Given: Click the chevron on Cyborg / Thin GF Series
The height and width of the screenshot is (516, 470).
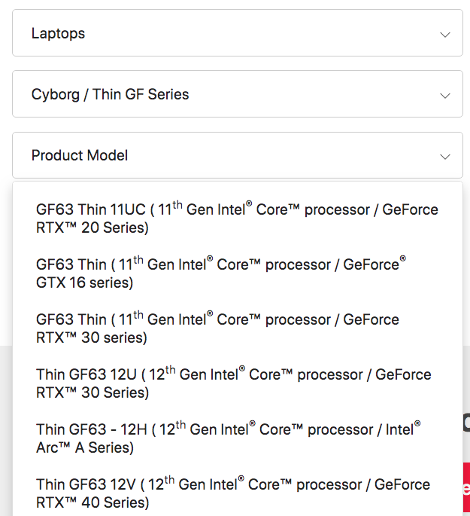Looking at the screenshot, I should (x=445, y=96).
